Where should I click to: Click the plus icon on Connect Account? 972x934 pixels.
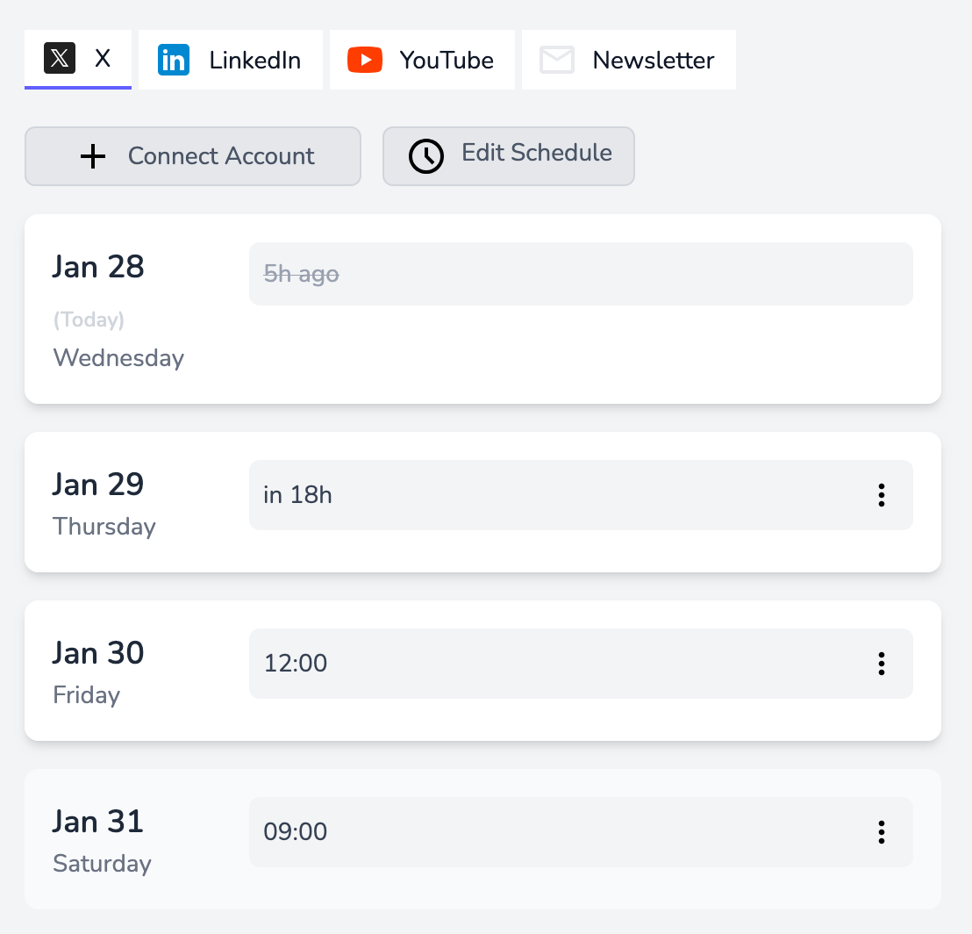coord(92,156)
